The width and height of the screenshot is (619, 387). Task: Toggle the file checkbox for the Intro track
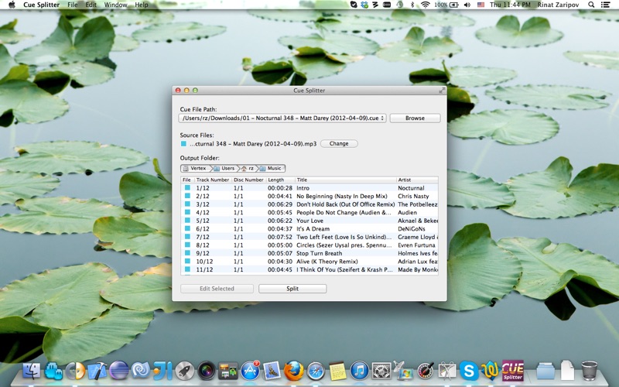[187, 188]
